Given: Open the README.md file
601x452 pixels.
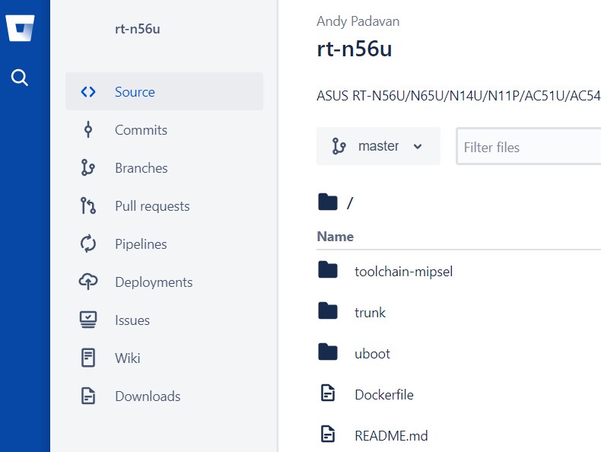Looking at the screenshot, I should 391,436.
